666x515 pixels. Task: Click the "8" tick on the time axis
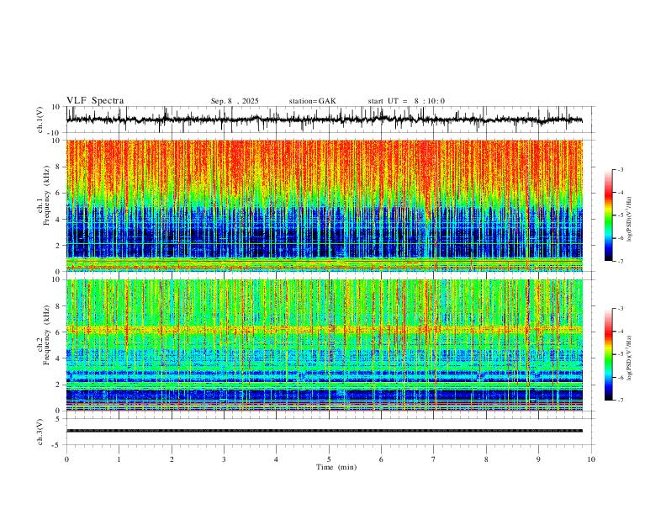coord(486,459)
